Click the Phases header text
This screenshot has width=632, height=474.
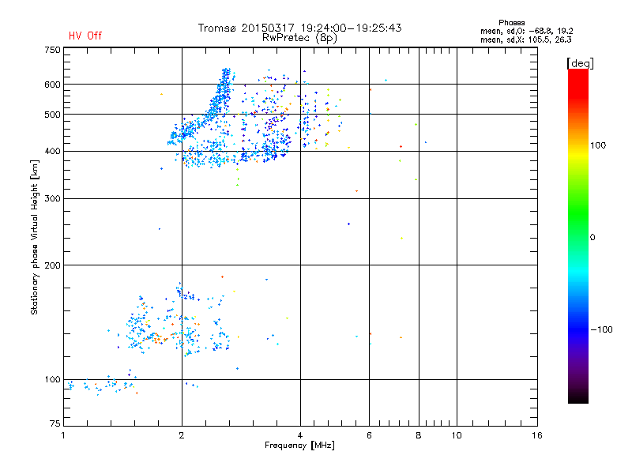point(511,23)
